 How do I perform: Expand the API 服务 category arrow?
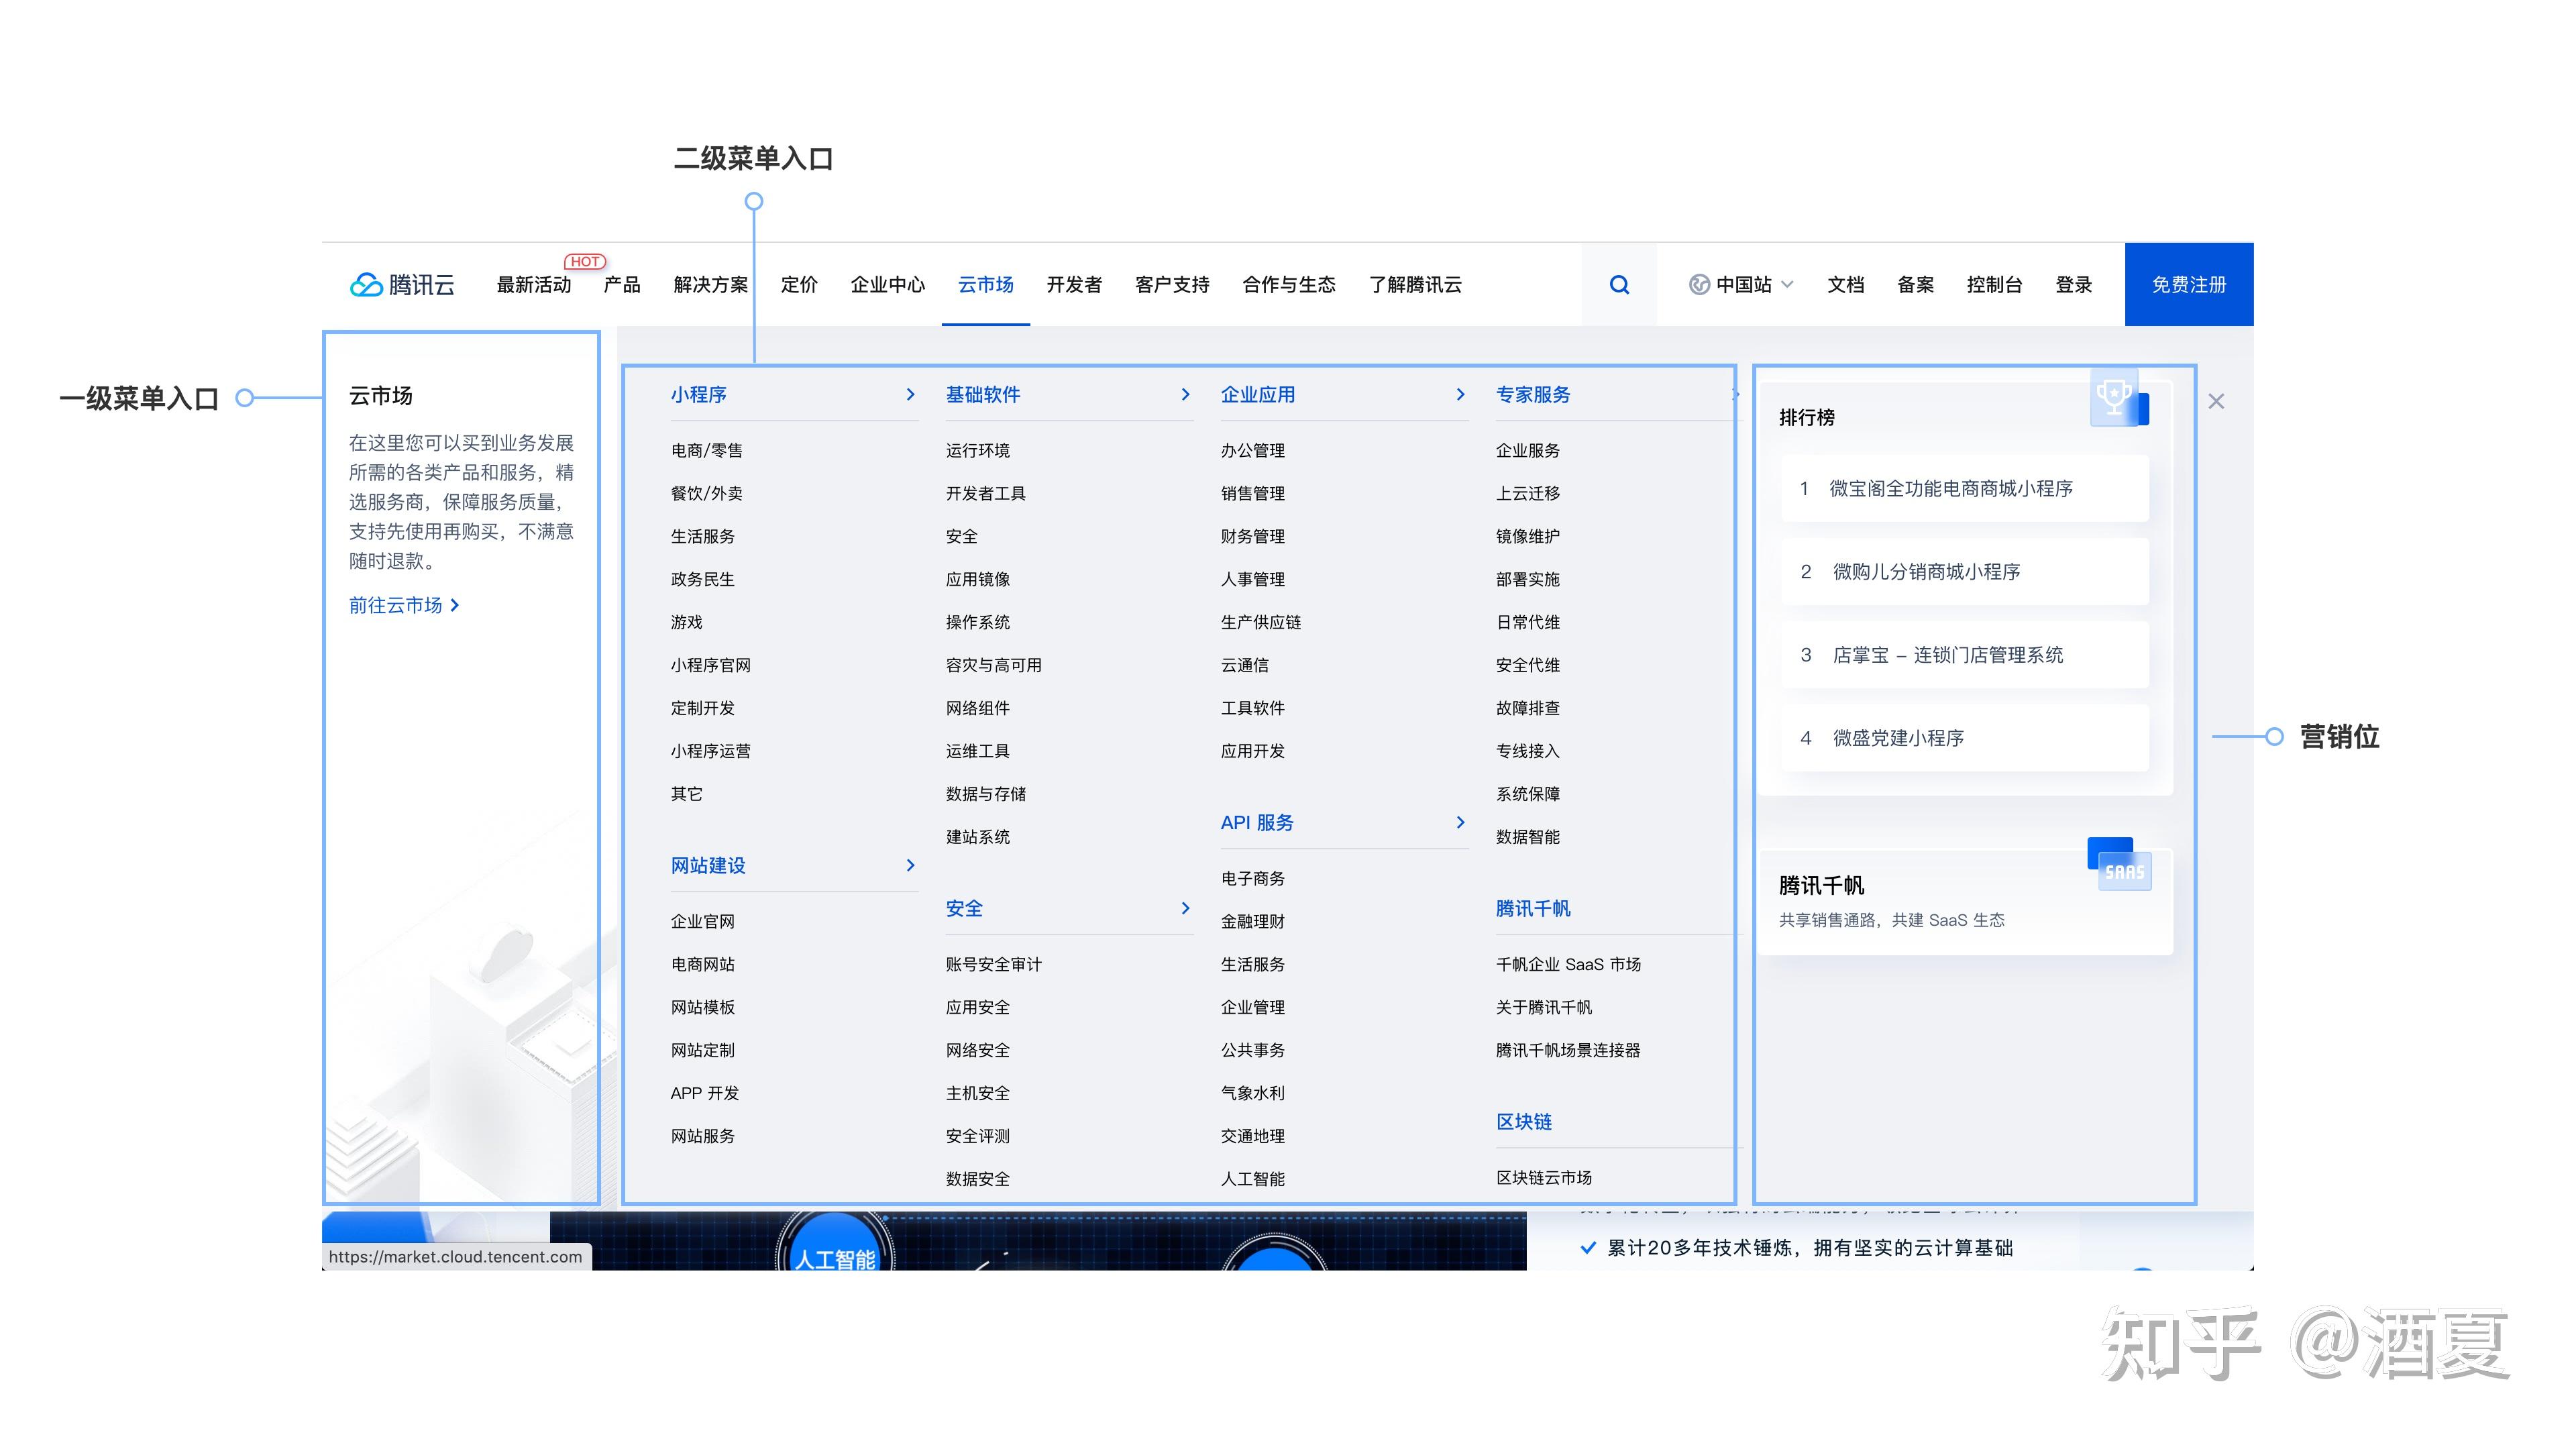pos(1460,822)
